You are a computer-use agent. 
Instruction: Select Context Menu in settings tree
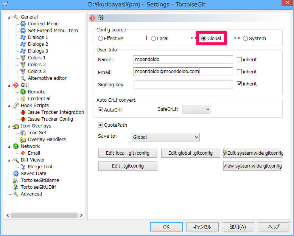[43, 24]
